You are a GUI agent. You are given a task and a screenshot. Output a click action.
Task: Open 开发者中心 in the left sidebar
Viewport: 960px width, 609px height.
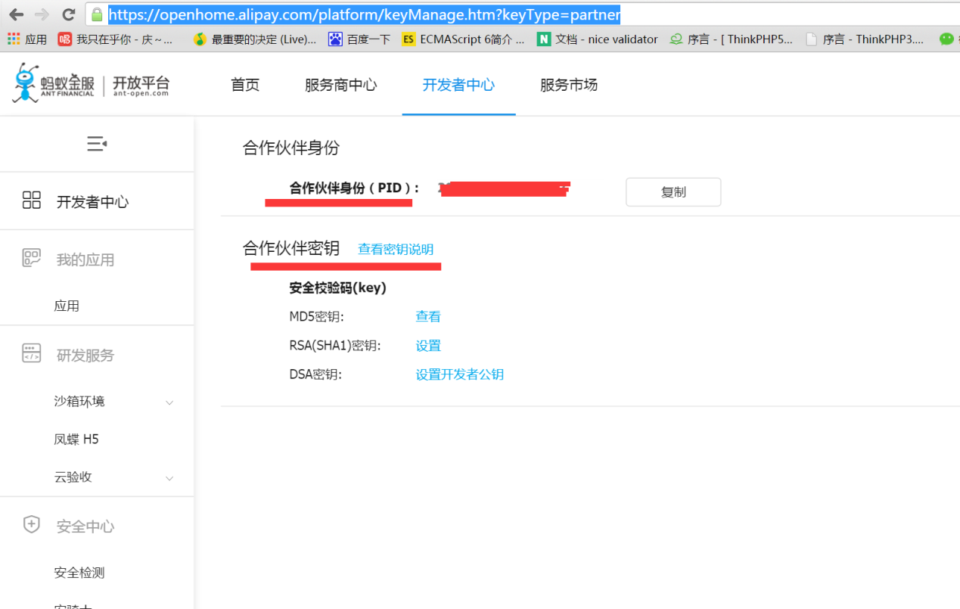coord(93,202)
